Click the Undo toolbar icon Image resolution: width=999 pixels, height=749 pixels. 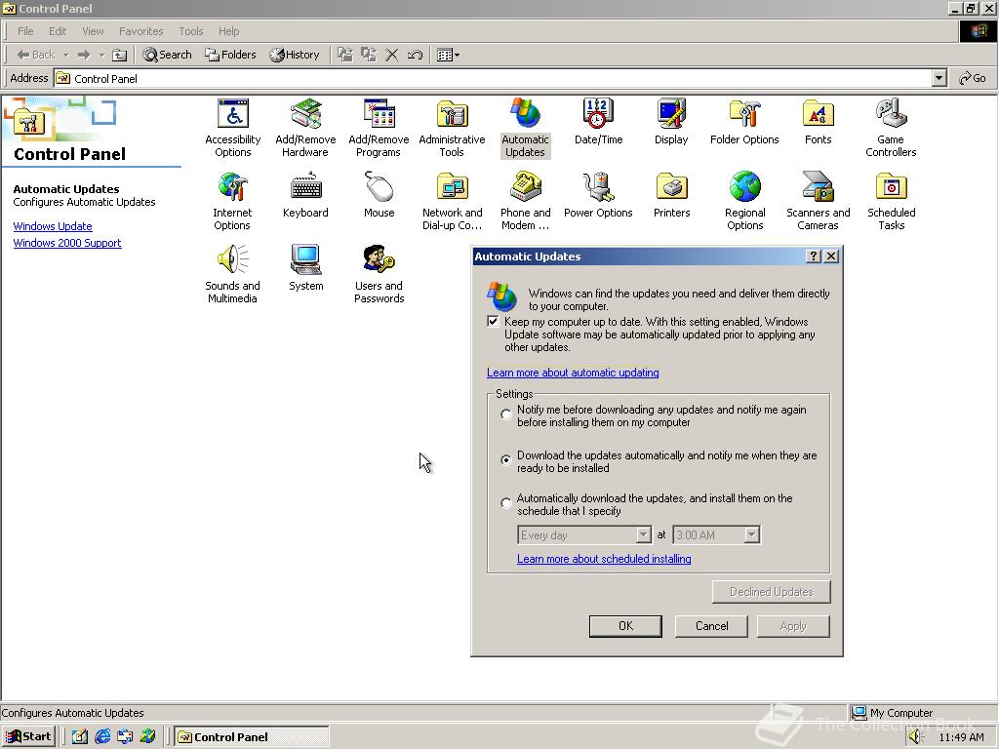(415, 55)
